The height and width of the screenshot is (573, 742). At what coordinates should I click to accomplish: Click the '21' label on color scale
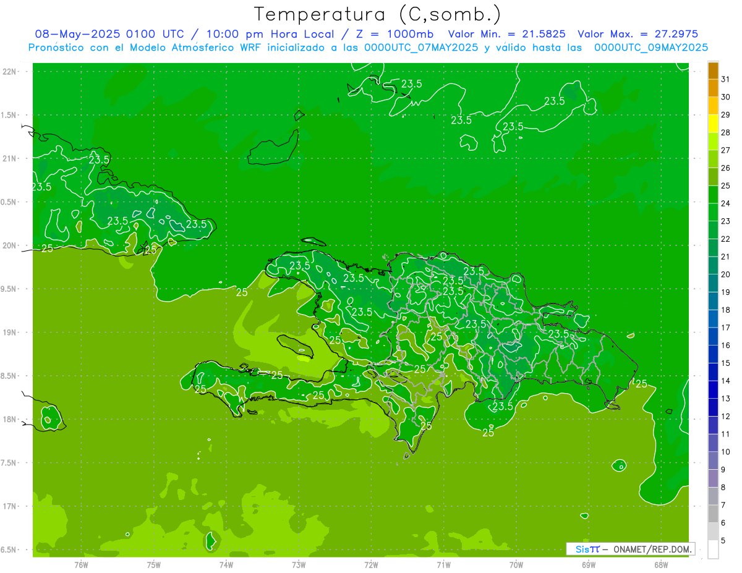point(725,257)
